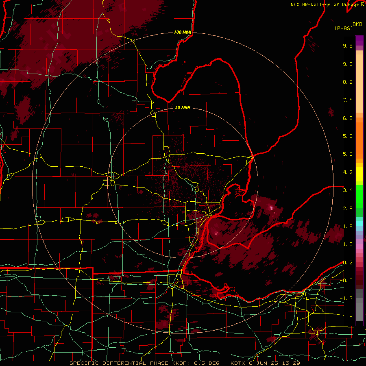Select the 100 NMI range ring label
Image resolution: width=366 pixels, height=366 pixels.
pyautogui.click(x=183, y=32)
